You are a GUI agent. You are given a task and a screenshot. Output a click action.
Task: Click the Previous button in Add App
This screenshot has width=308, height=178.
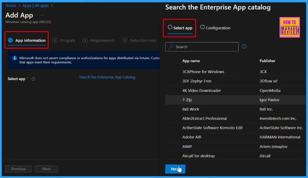pyautogui.click(x=18, y=169)
